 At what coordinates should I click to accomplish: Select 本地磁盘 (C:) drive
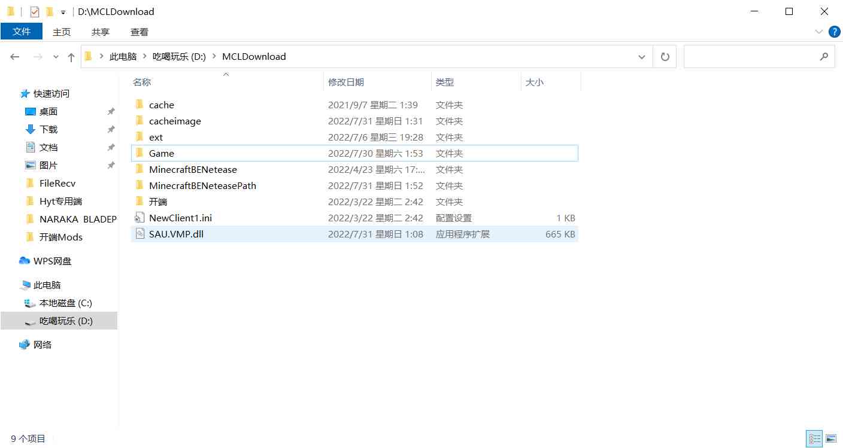click(66, 303)
